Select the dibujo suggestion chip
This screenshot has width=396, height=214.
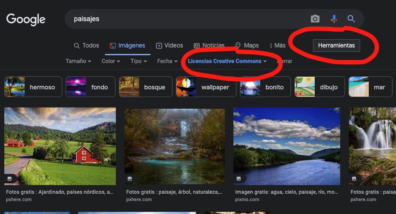[319, 87]
